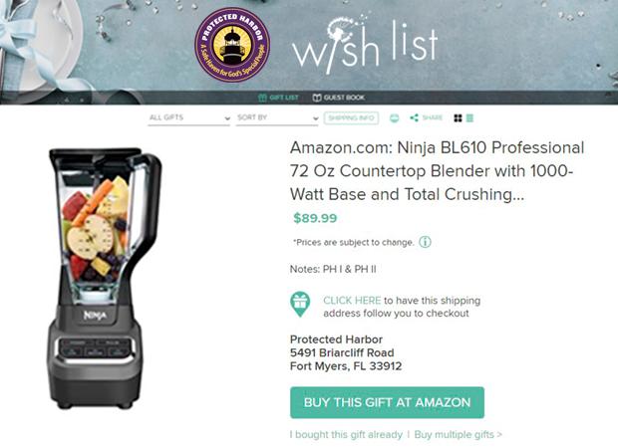
Task: Click the Ninja BL610 product title
Action: click(x=438, y=171)
